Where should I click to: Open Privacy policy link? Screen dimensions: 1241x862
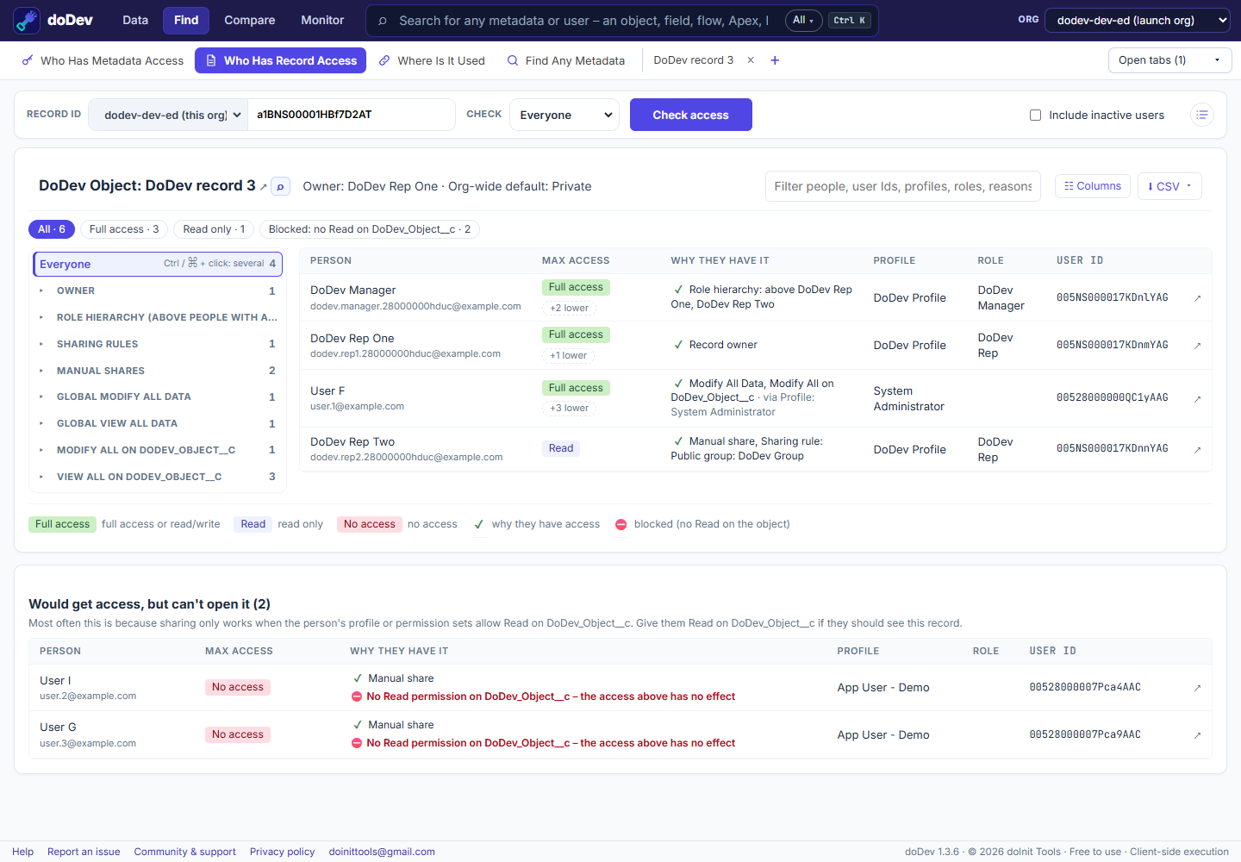(x=283, y=852)
